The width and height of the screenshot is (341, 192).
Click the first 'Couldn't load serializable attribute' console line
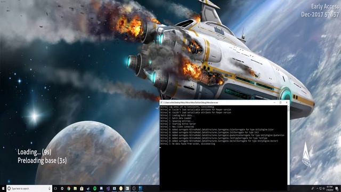(x=196, y=110)
